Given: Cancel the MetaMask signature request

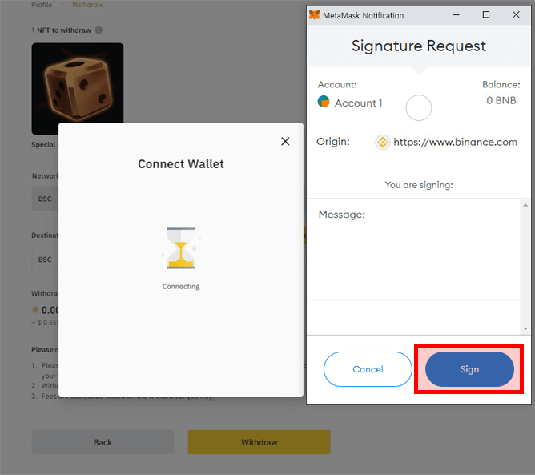Looking at the screenshot, I should click(x=368, y=369).
